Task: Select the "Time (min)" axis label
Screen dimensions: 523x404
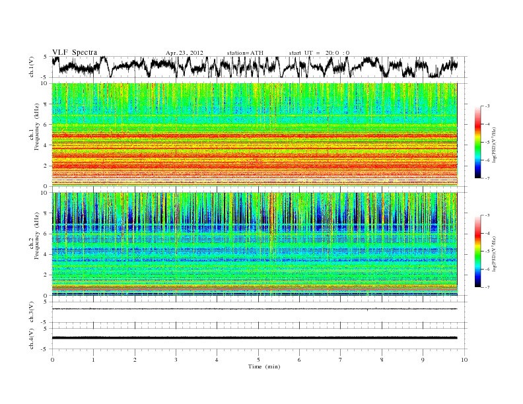Action: (x=264, y=366)
